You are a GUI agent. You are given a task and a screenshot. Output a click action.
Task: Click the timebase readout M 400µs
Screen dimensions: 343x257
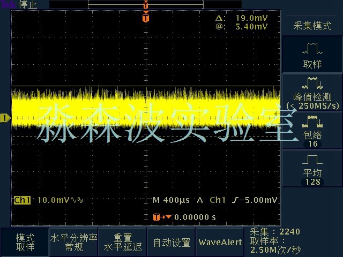tap(171, 200)
